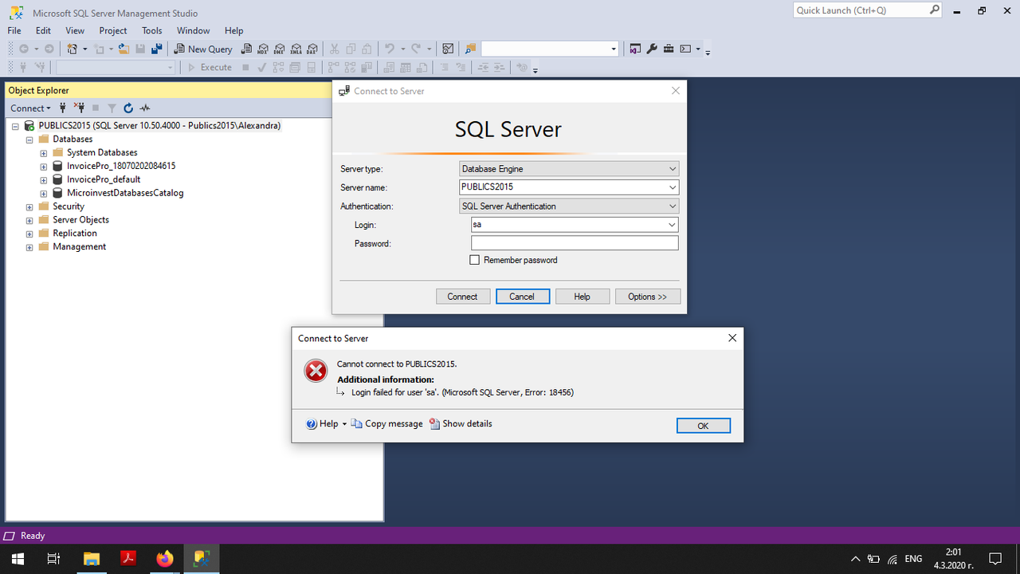Expand the InvoicePro_default database node
Screen dimensions: 1020x574
pyautogui.click(x=44, y=180)
